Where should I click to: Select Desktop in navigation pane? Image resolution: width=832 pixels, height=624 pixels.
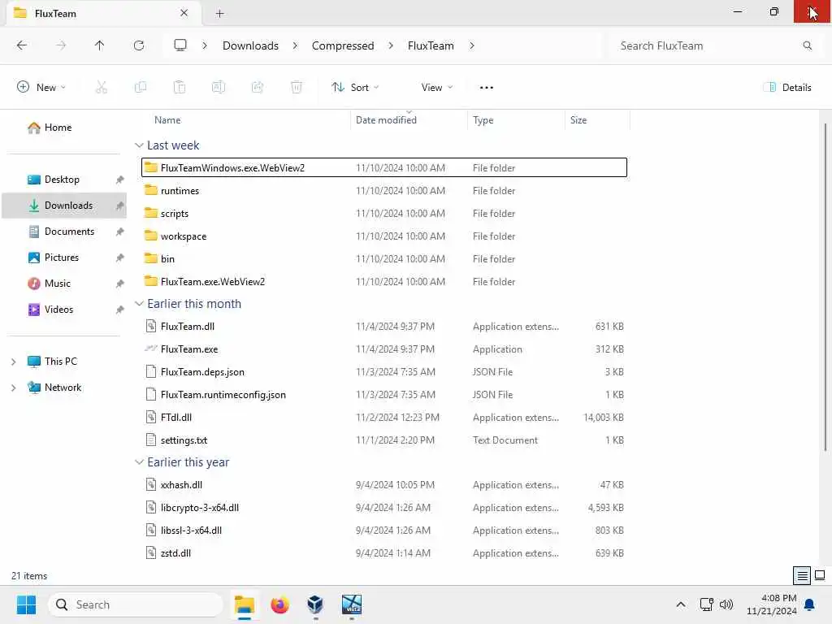coord(65,180)
